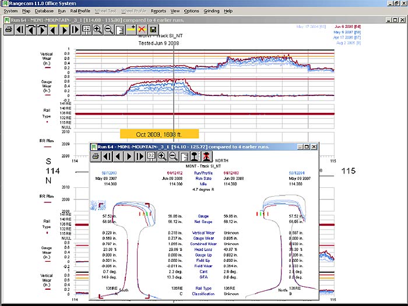Open the Run menu
The image size is (408, 306).
click(x=62, y=11)
